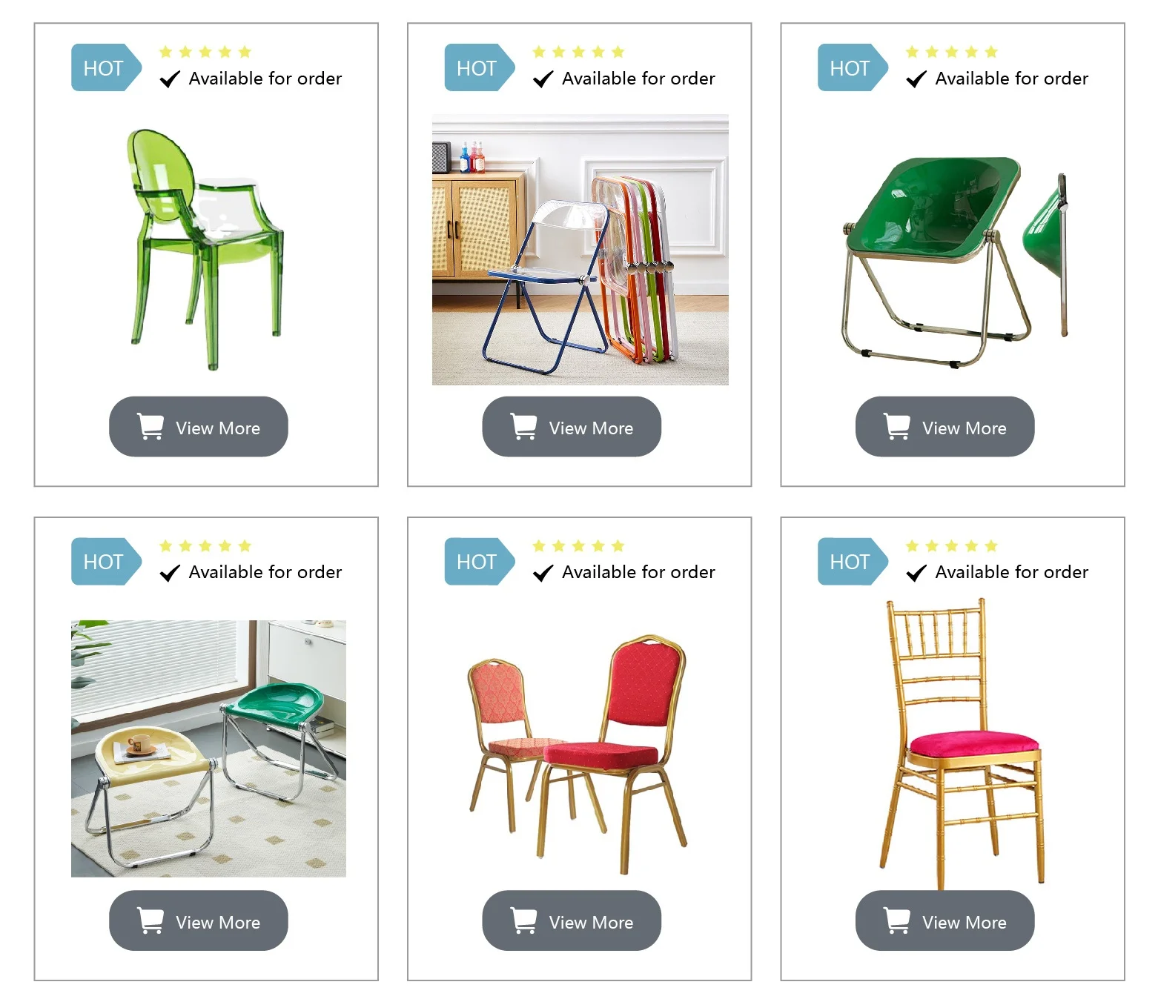The height and width of the screenshot is (999, 1158).
Task: Click the HOT badge on green ghost chair card
Action: point(106,68)
